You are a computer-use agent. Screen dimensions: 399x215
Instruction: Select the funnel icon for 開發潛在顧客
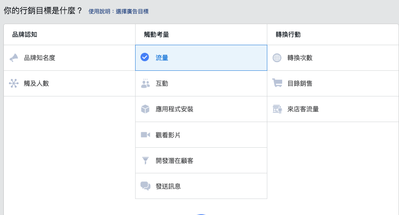coord(145,161)
